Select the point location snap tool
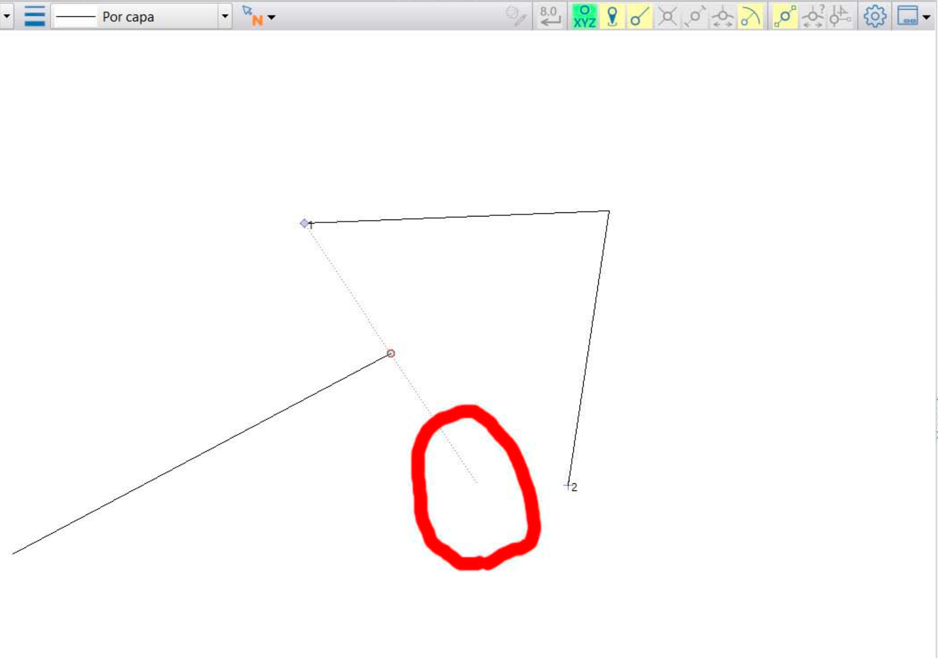Screen dimensions: 938x658 (612, 17)
